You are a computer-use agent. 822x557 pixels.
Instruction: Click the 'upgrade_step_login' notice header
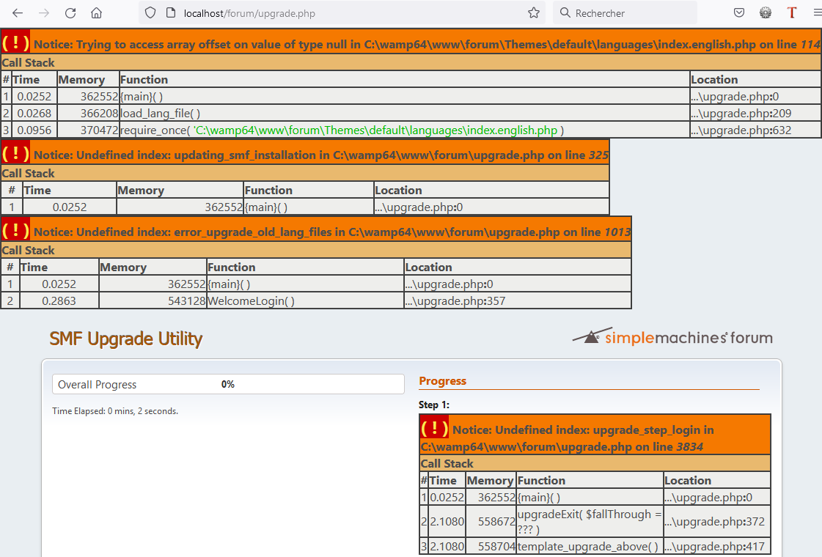coord(595,435)
